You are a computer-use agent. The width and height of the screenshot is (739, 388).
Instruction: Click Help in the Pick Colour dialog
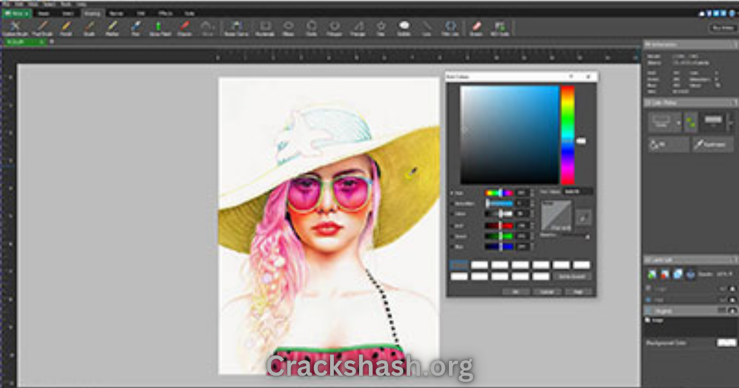pyautogui.click(x=578, y=291)
